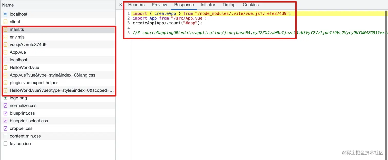Click the stylesheet icon beside blueprint-select.css
The width and height of the screenshot is (388, 160).
point(5,121)
